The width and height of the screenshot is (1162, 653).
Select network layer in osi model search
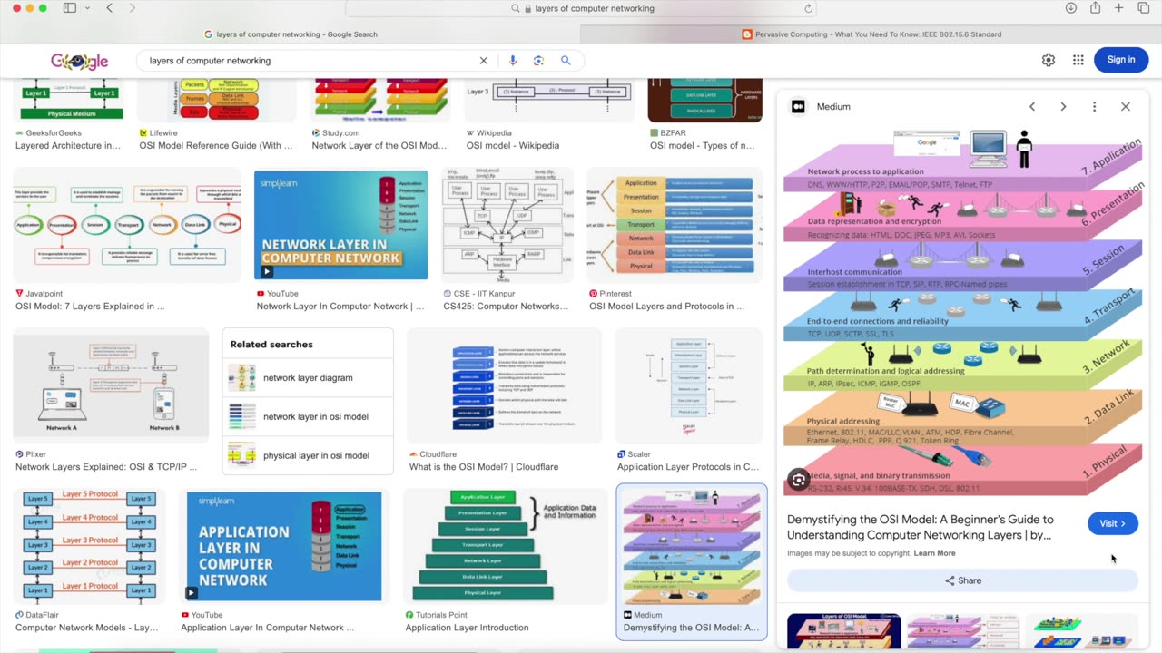[x=308, y=416]
